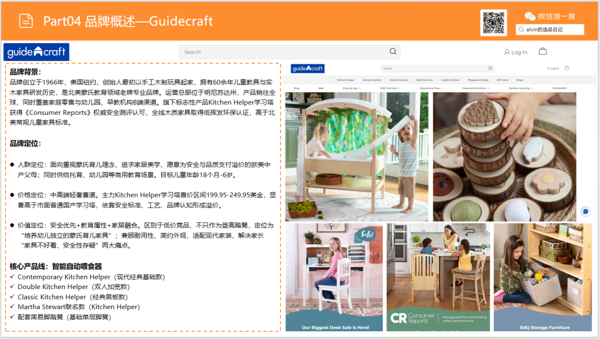
Task: Click the user icon next to large Log In
Action: tap(507, 52)
